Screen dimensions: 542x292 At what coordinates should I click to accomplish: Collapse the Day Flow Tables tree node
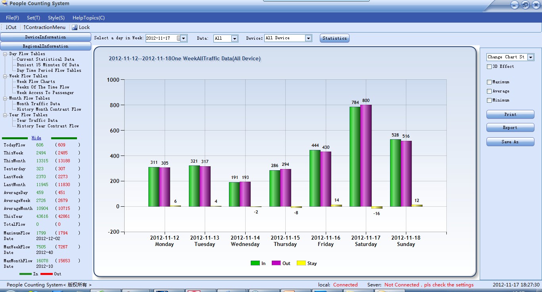coord(6,54)
